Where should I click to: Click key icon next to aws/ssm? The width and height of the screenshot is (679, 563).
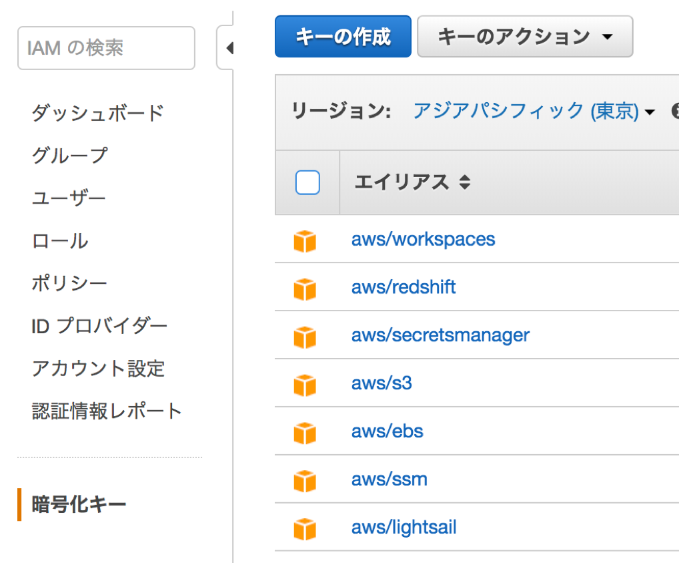(x=305, y=482)
